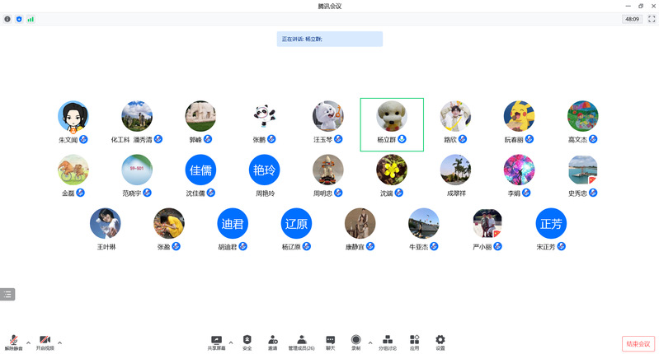This screenshot has width=659, height=354.
Task: Click the 结束会议 end meeting button
Action: tap(638, 344)
